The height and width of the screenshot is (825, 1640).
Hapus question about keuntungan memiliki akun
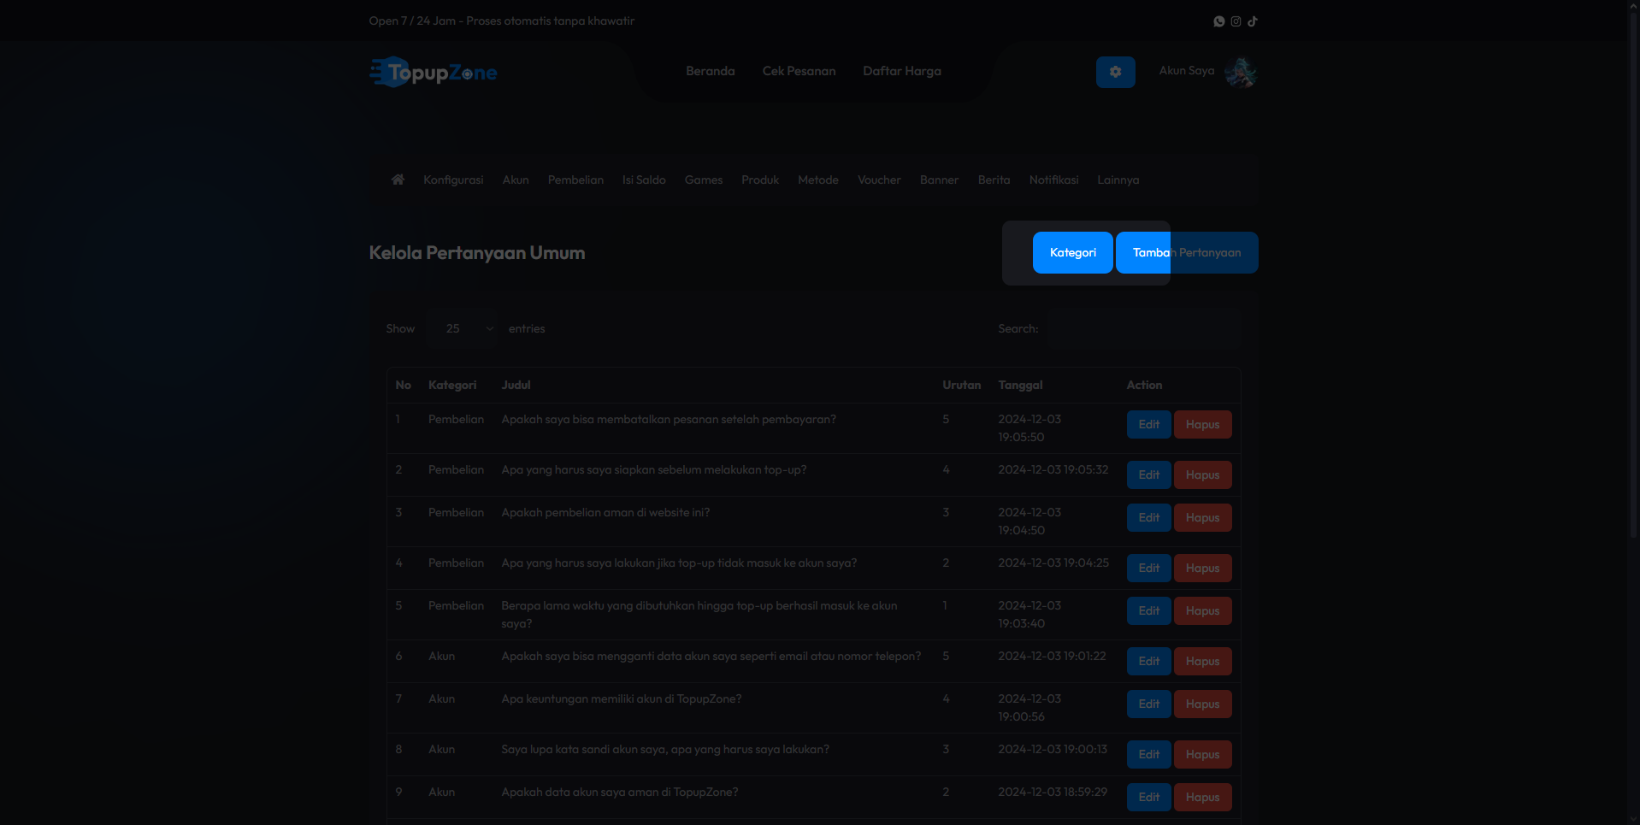1202,704
